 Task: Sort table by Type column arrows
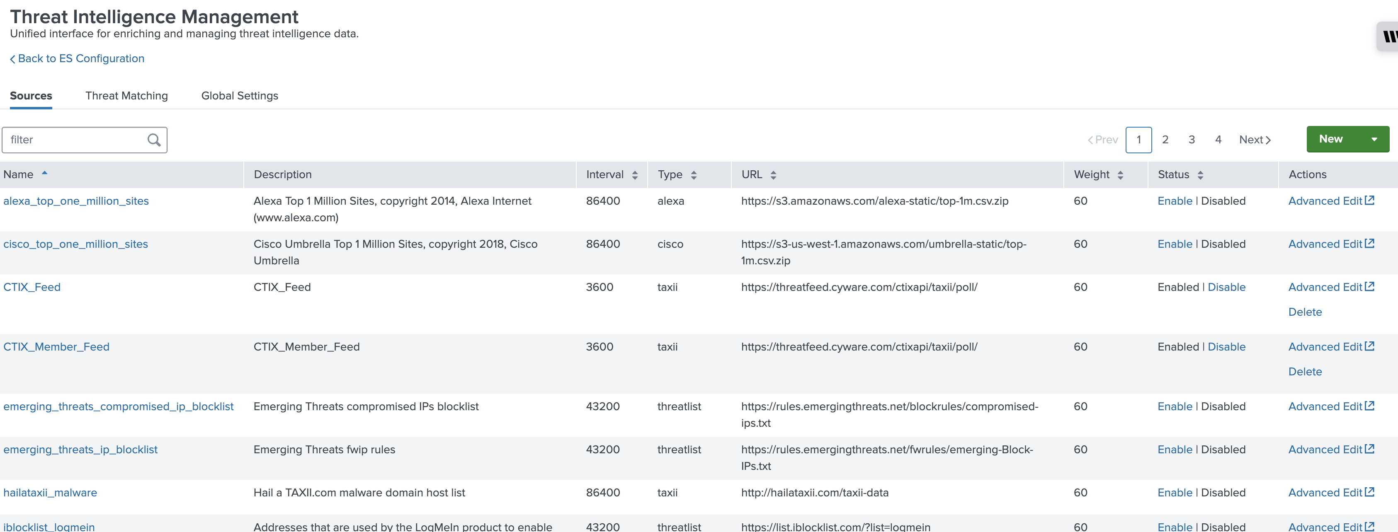693,174
